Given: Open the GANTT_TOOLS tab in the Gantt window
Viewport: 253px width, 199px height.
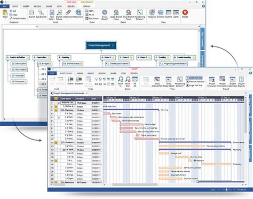Looking at the screenshot, I should (x=66, y=73).
